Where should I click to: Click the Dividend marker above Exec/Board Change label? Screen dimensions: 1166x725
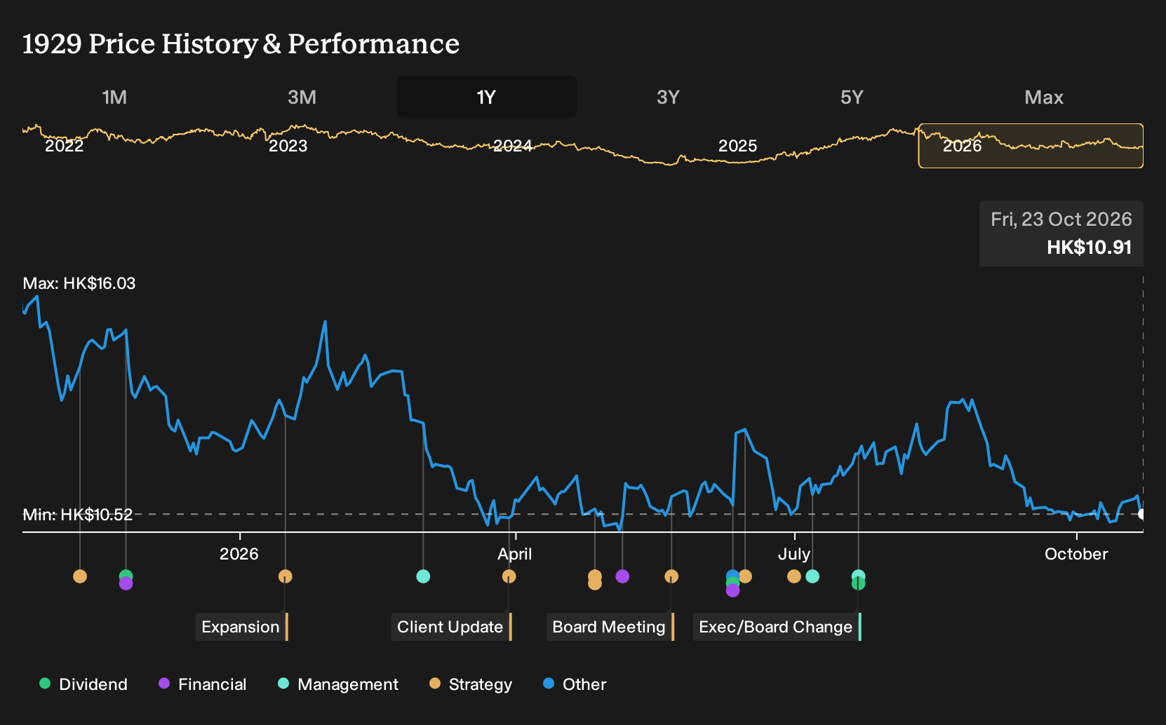(x=858, y=584)
